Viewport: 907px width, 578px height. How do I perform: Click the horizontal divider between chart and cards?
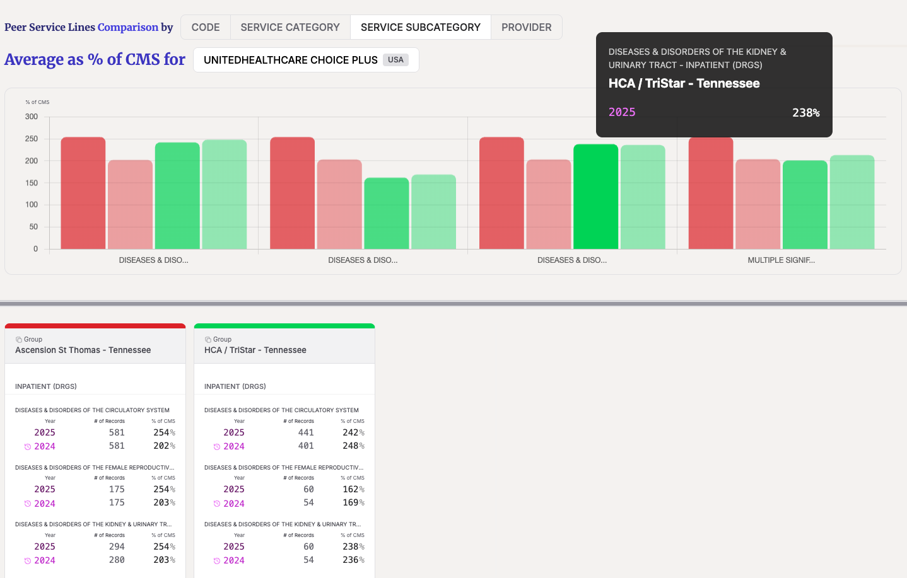pyautogui.click(x=454, y=304)
